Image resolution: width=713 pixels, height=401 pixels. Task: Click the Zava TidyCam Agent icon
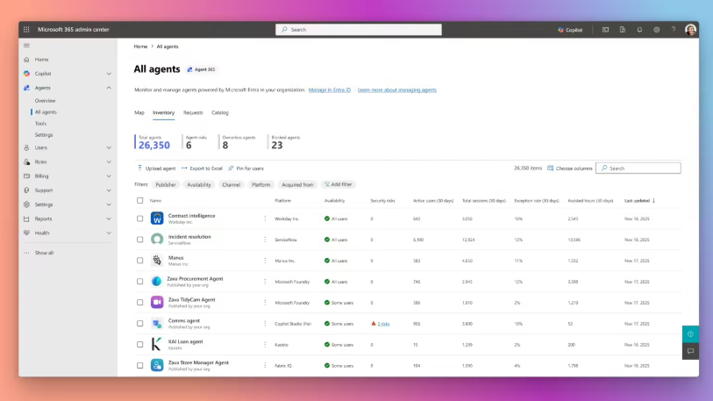pos(157,302)
